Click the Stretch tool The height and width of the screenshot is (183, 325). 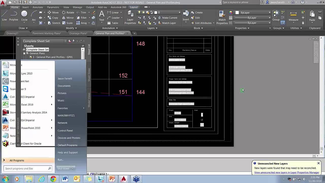[54, 23]
